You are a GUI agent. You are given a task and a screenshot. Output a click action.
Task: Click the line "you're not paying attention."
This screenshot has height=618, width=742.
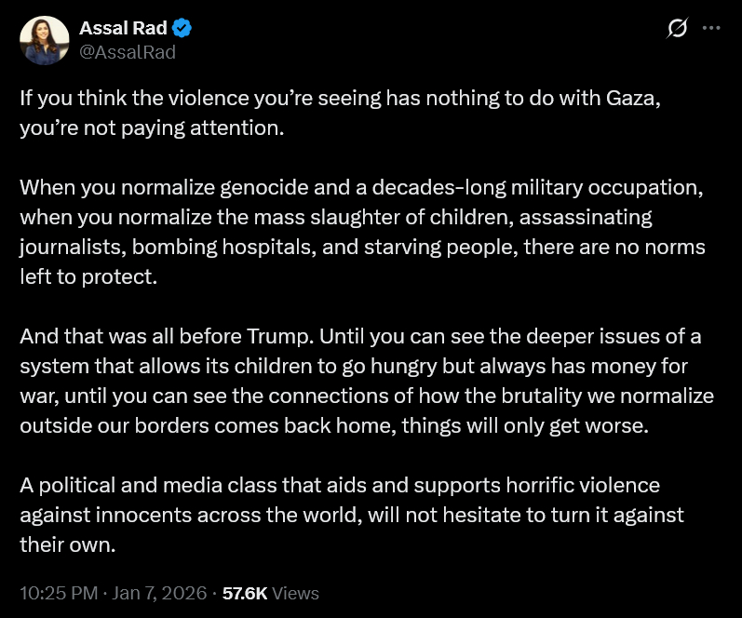[151, 128]
